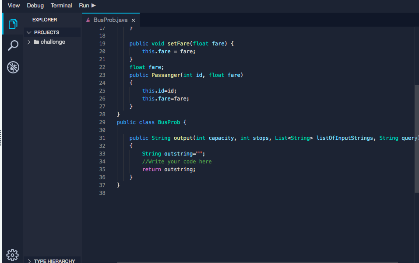Screen dimensions: 419x263
Task: Open the Run menu
Action: pyautogui.click(x=84, y=5)
